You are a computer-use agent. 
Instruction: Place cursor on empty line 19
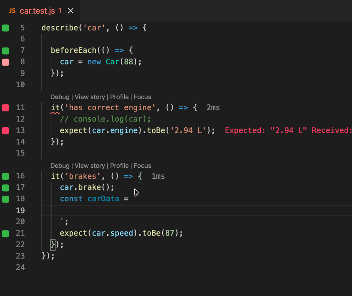[176, 211]
